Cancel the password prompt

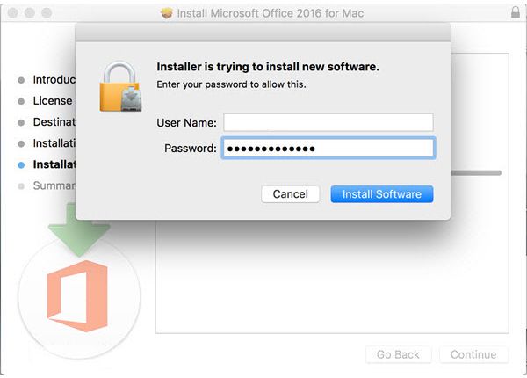click(291, 194)
